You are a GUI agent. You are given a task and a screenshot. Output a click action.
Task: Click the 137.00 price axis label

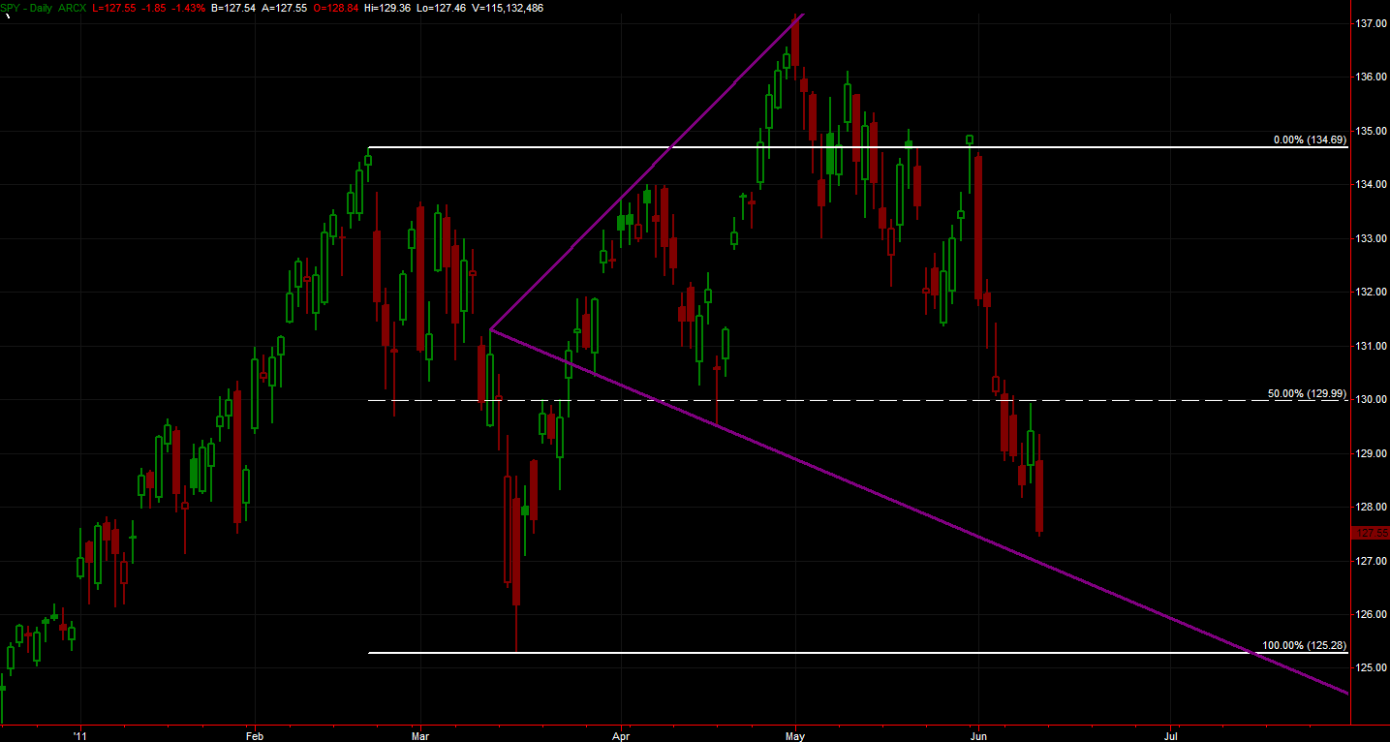click(x=1371, y=23)
